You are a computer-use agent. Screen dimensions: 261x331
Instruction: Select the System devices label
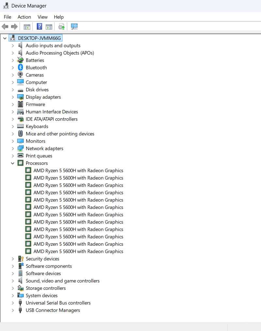point(41,295)
